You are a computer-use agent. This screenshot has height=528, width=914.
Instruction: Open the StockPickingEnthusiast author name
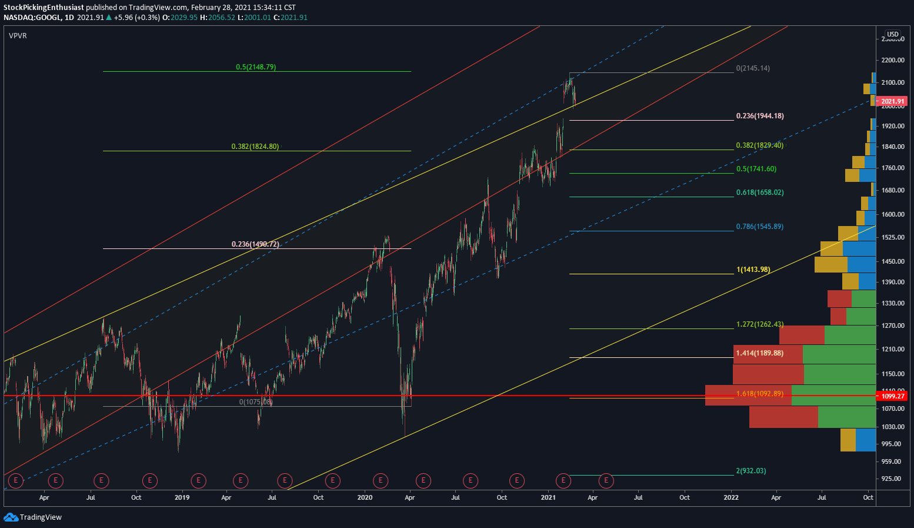[44, 8]
